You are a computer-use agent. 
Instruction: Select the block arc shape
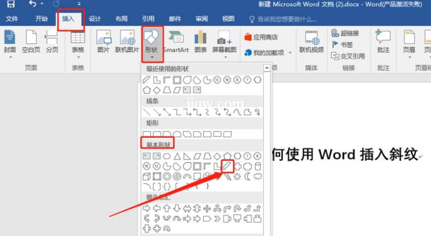[187, 176]
